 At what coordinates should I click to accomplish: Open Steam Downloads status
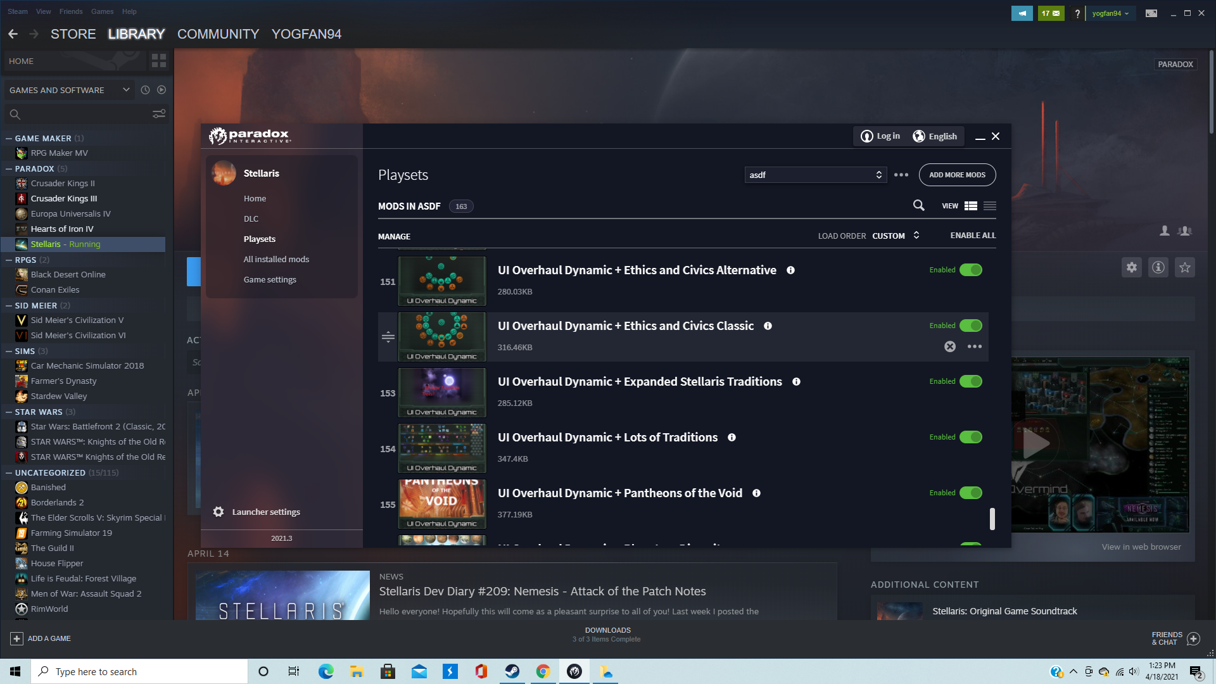pyautogui.click(x=607, y=635)
